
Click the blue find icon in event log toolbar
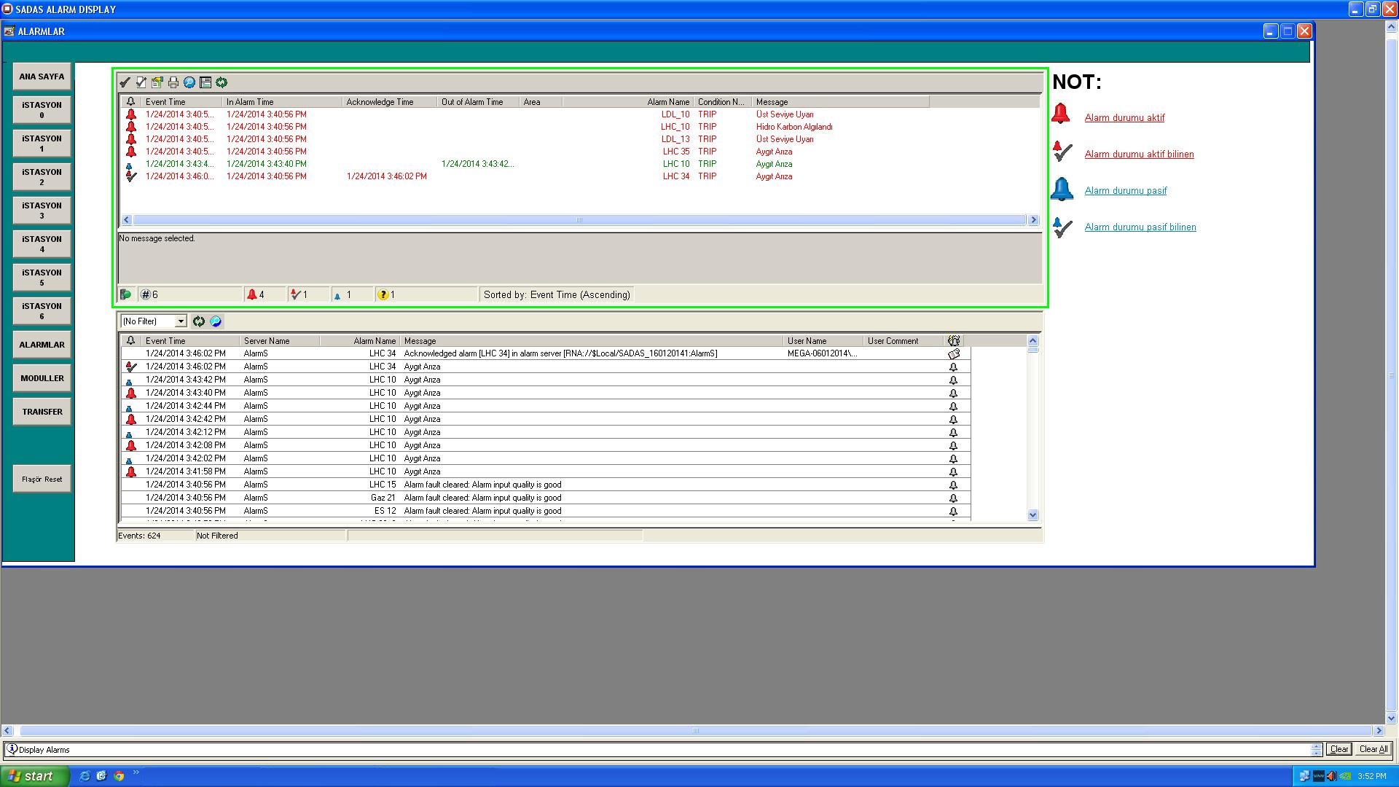point(216,321)
